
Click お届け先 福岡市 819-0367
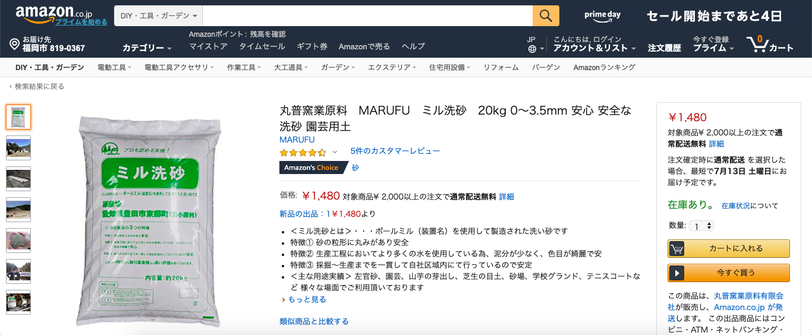(x=53, y=44)
